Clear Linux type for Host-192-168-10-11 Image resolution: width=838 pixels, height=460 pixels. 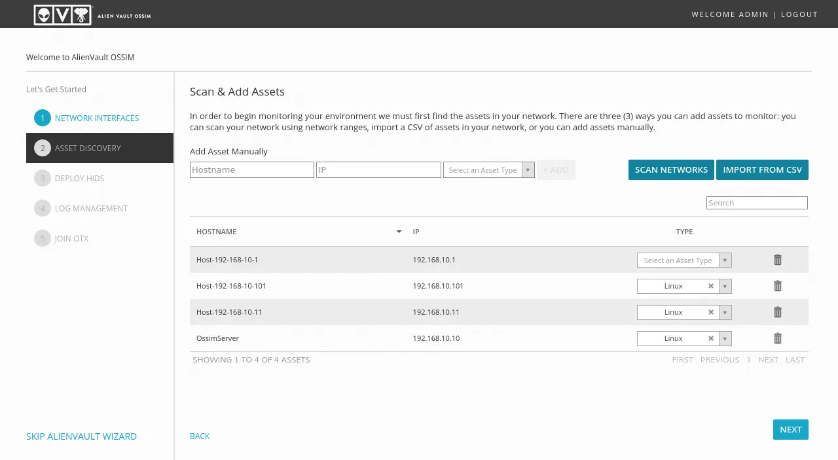pos(711,312)
